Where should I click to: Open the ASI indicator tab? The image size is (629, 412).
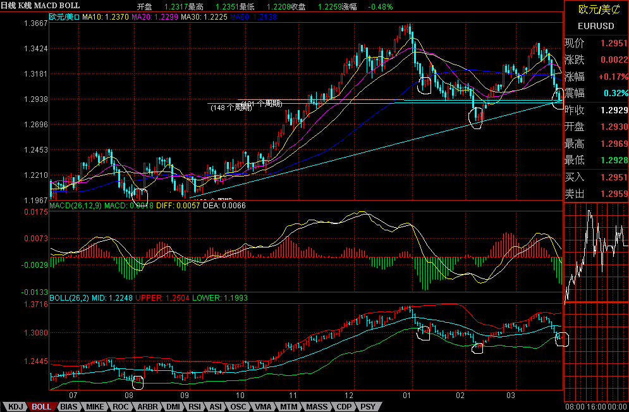[x=216, y=406]
